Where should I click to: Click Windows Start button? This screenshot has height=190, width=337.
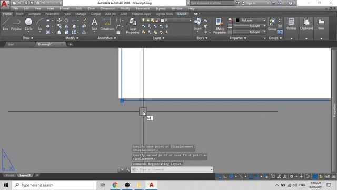point(6,185)
